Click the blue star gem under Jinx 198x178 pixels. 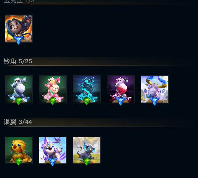coord(19,40)
